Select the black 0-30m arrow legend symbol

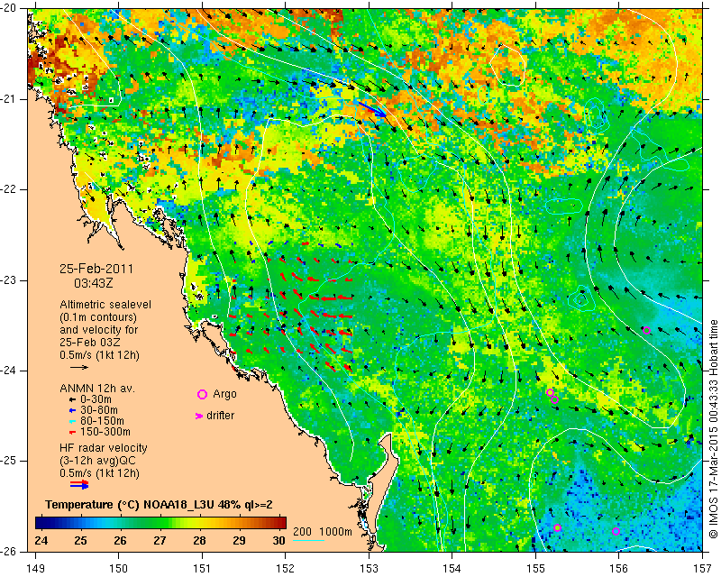pyautogui.click(x=72, y=399)
